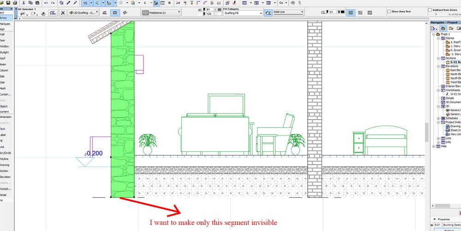This screenshot has width=461, height=231.
Task: Expand the Schedules node in Navigator
Action: point(438,118)
